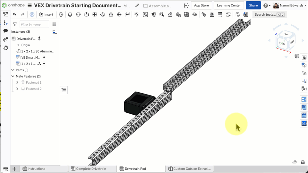Image resolution: width=308 pixels, height=173 pixels.
Task: Click the Insert parts button
Action: click(x=46, y=14)
